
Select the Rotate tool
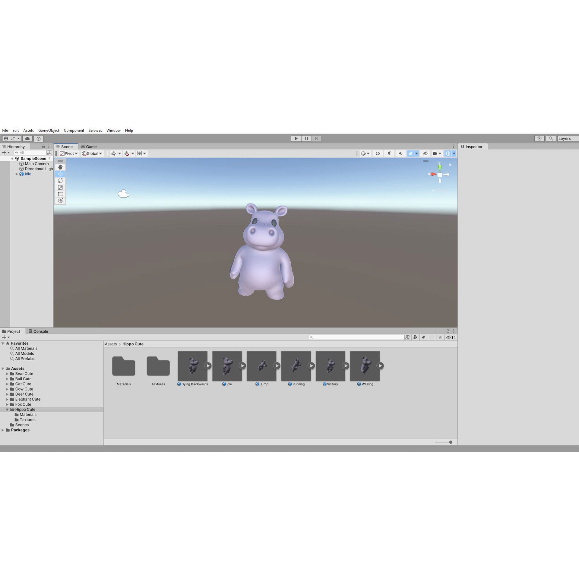tap(60, 181)
